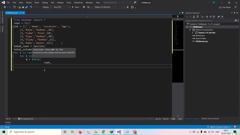Screen dimensions: 240x135
Task: Open Solution Explorer window position dropdown
Action: click(x=232, y=13)
